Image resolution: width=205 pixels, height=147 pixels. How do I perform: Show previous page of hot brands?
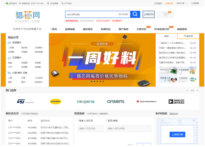point(187,91)
